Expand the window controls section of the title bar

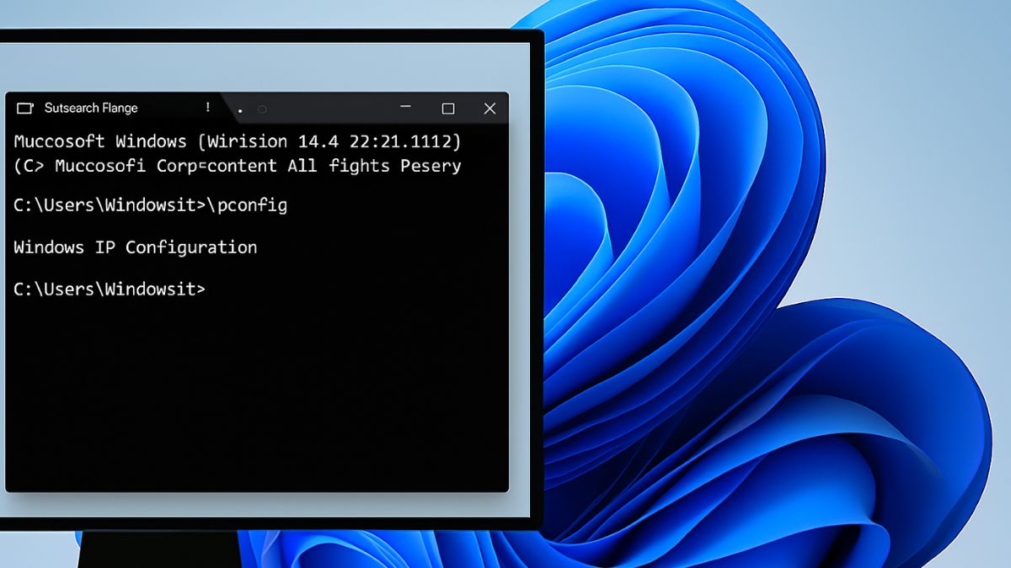click(x=447, y=109)
